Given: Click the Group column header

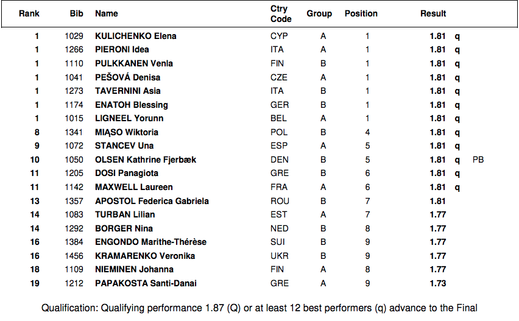Looking at the screenshot, I should [x=319, y=13].
